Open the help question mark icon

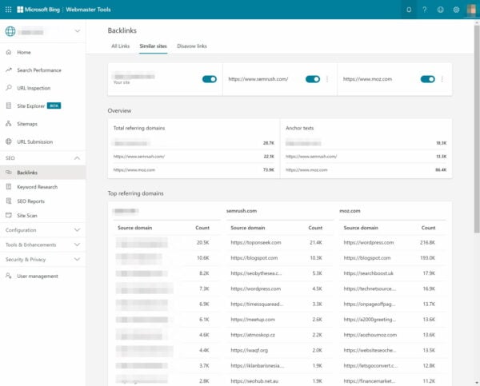[425, 10]
